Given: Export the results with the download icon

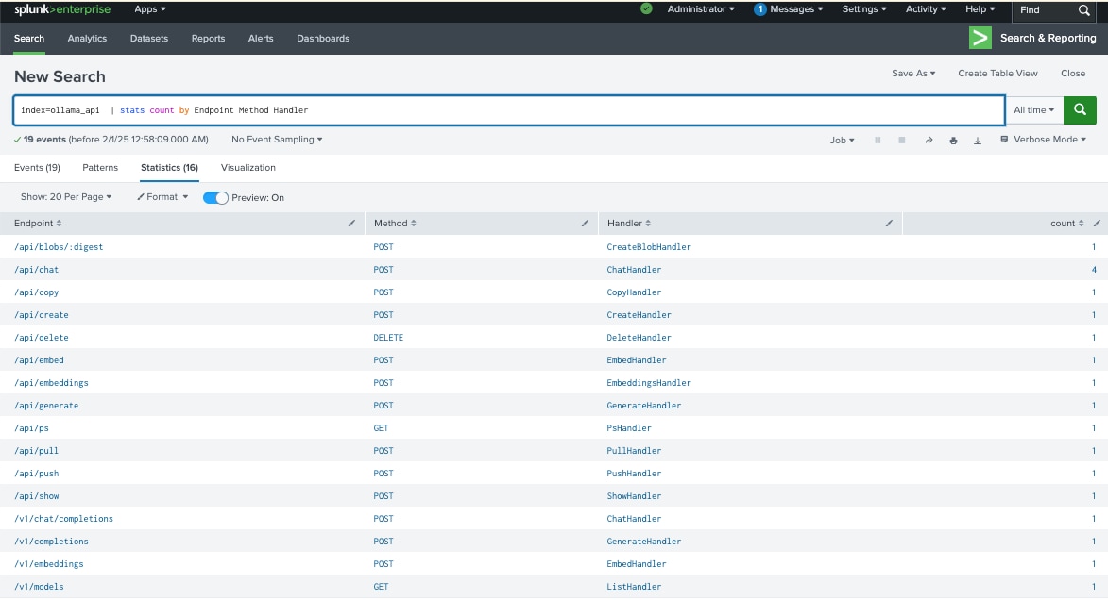Looking at the screenshot, I should pyautogui.click(x=978, y=141).
